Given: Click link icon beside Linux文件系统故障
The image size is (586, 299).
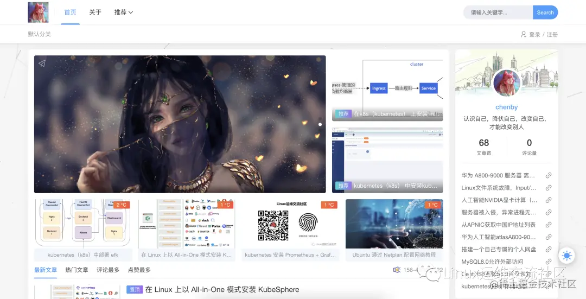Looking at the screenshot, I should (x=548, y=188).
